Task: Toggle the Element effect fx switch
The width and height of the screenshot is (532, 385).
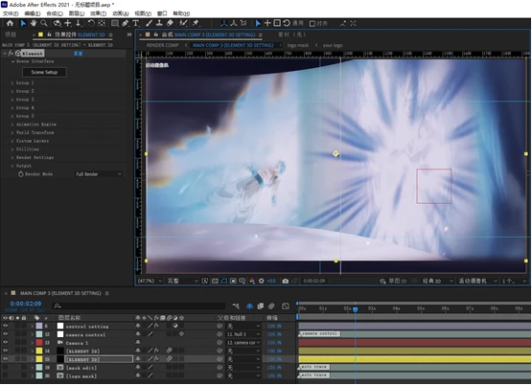Action: pyautogui.click(x=11, y=54)
